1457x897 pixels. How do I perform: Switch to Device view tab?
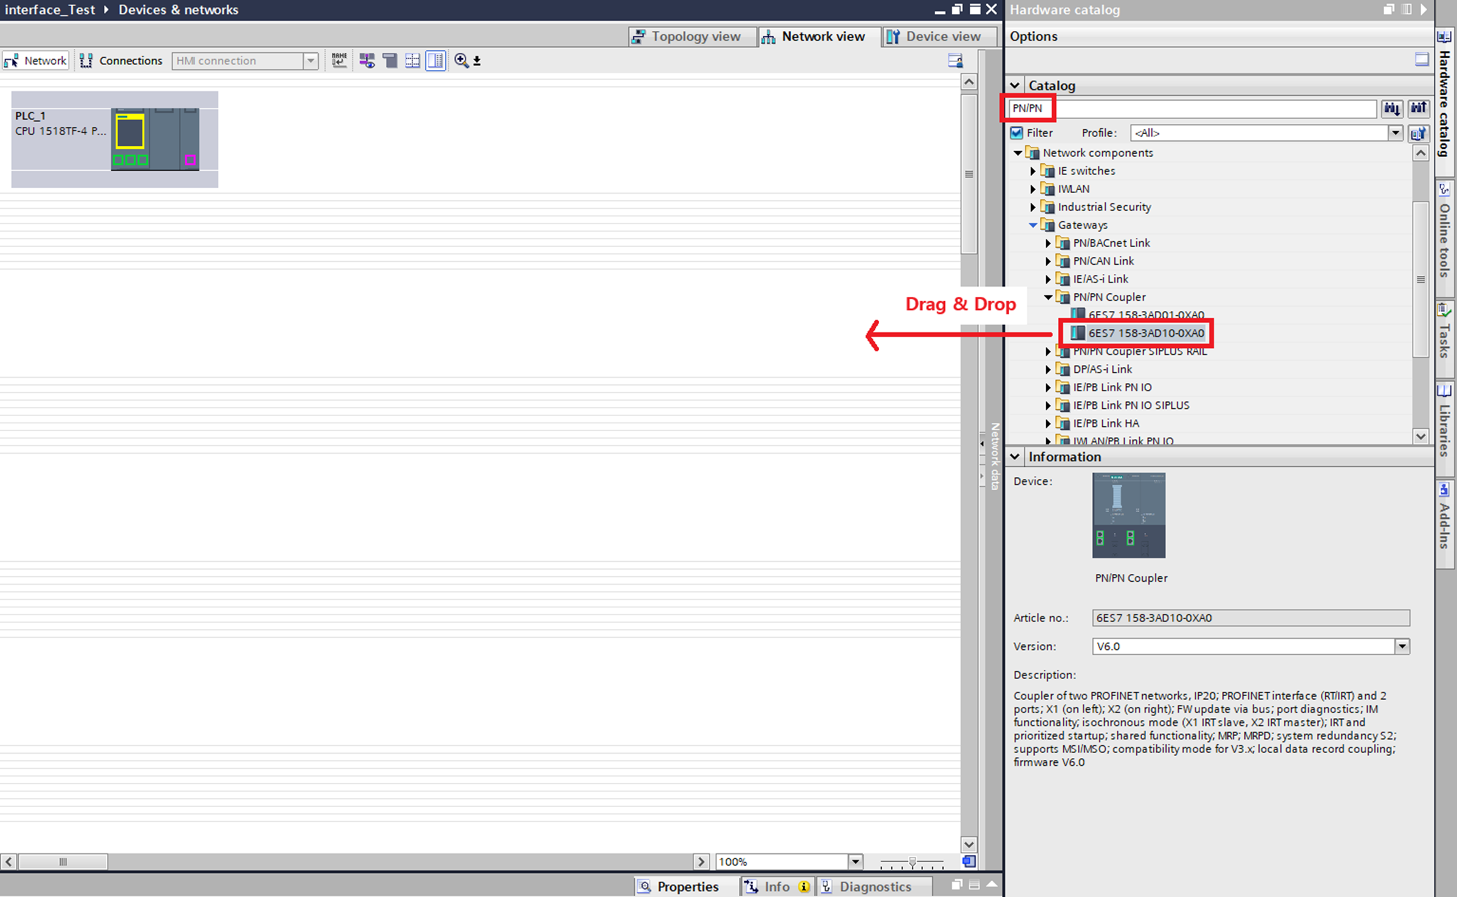click(x=934, y=36)
